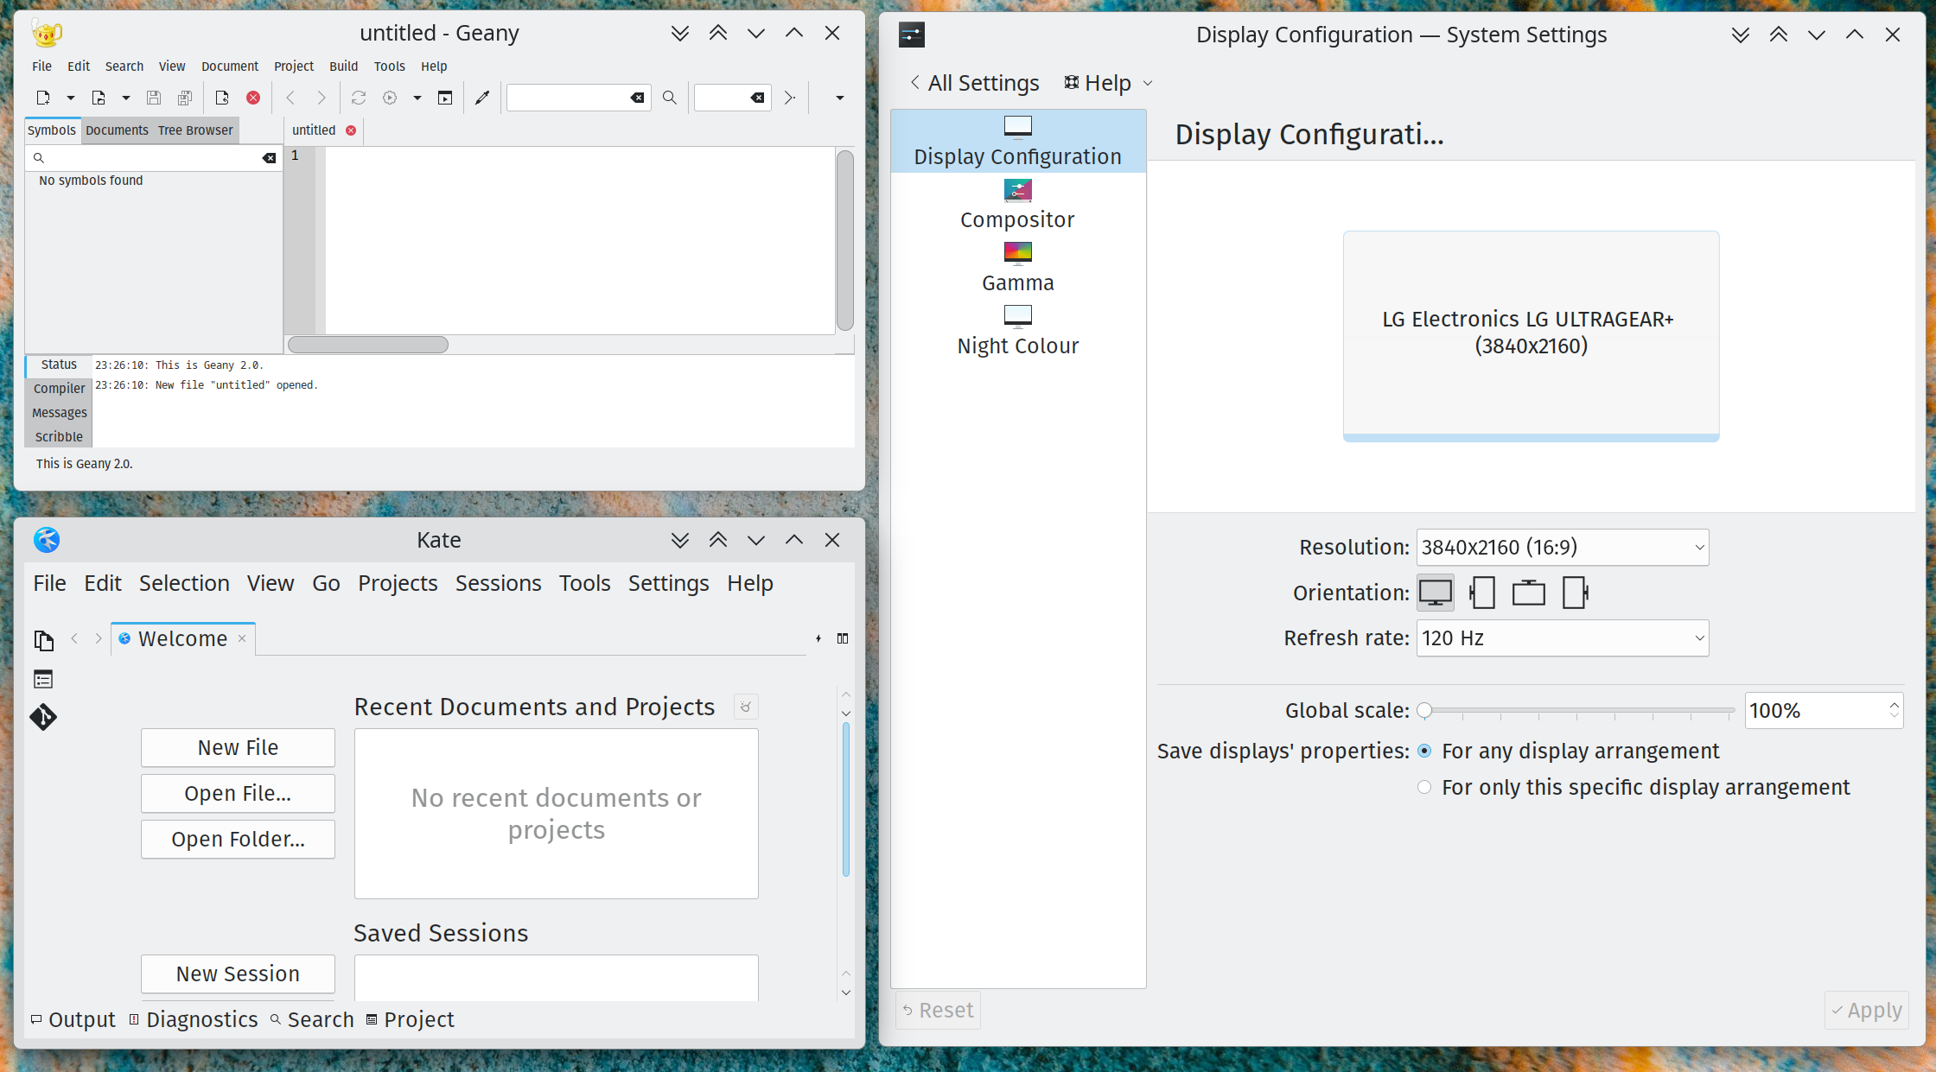
Task: Open the Geany toolbar overflow arrow
Action: (x=839, y=98)
